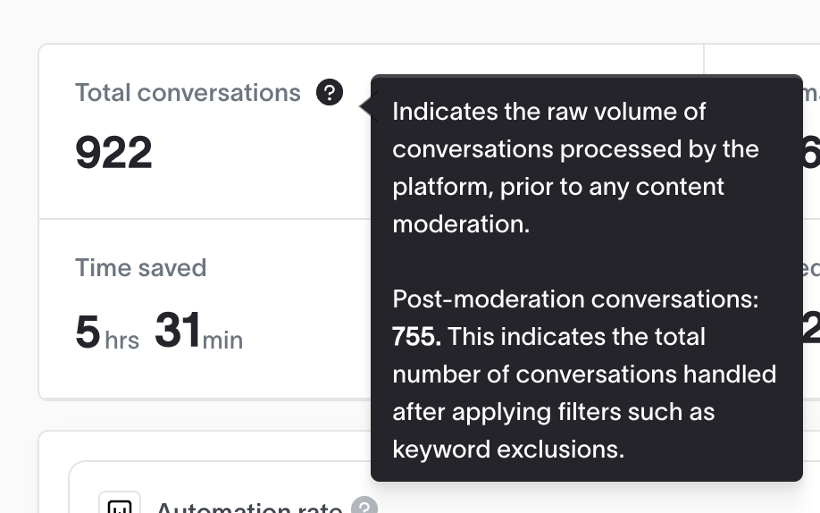The image size is (820, 513).
Task: Click the 'Indicates the raw volume' tooltip line
Action: point(549,112)
